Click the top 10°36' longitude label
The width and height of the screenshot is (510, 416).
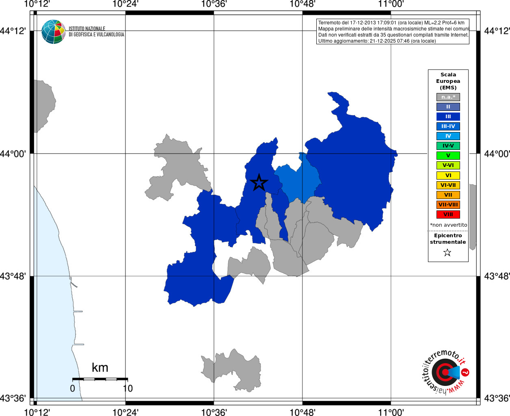[214, 4]
